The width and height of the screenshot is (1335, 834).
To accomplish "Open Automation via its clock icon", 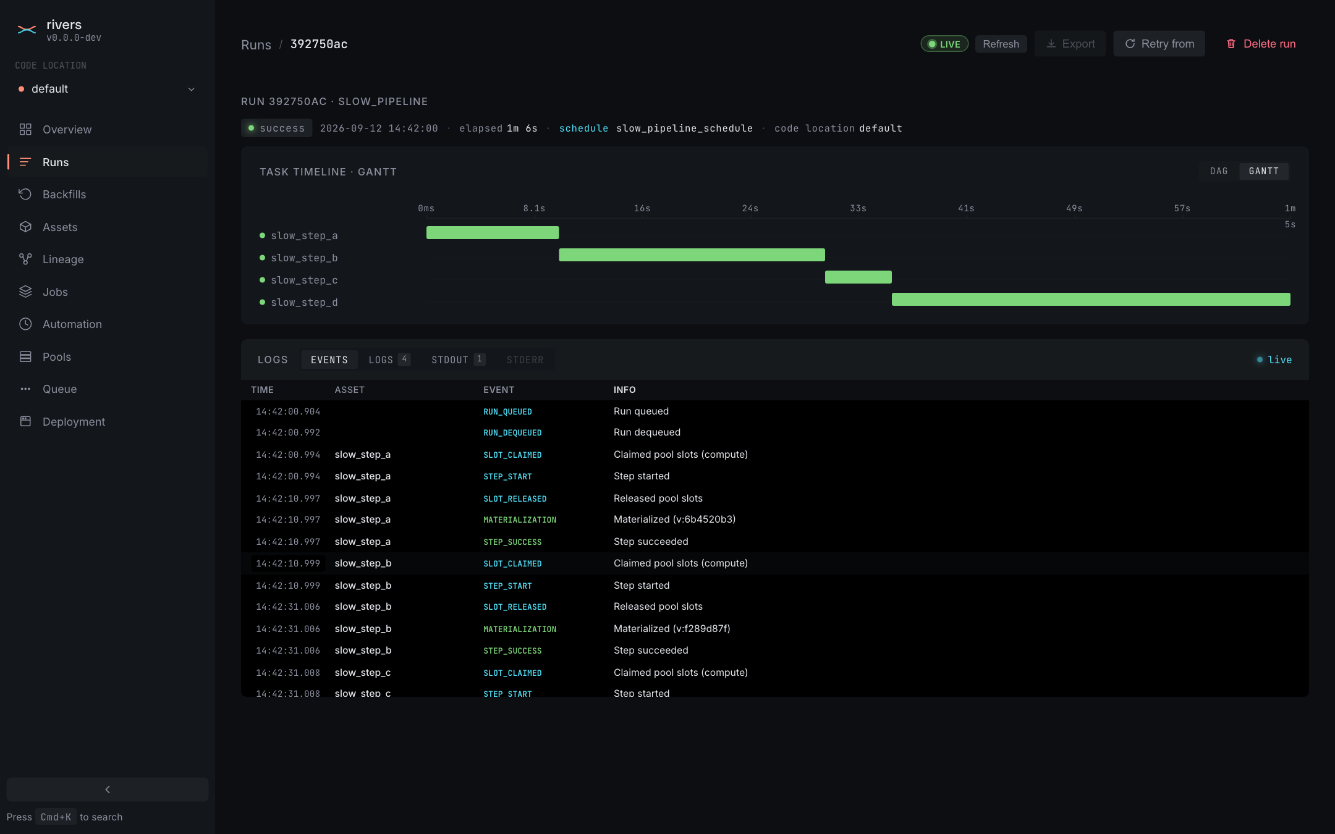I will pos(25,324).
